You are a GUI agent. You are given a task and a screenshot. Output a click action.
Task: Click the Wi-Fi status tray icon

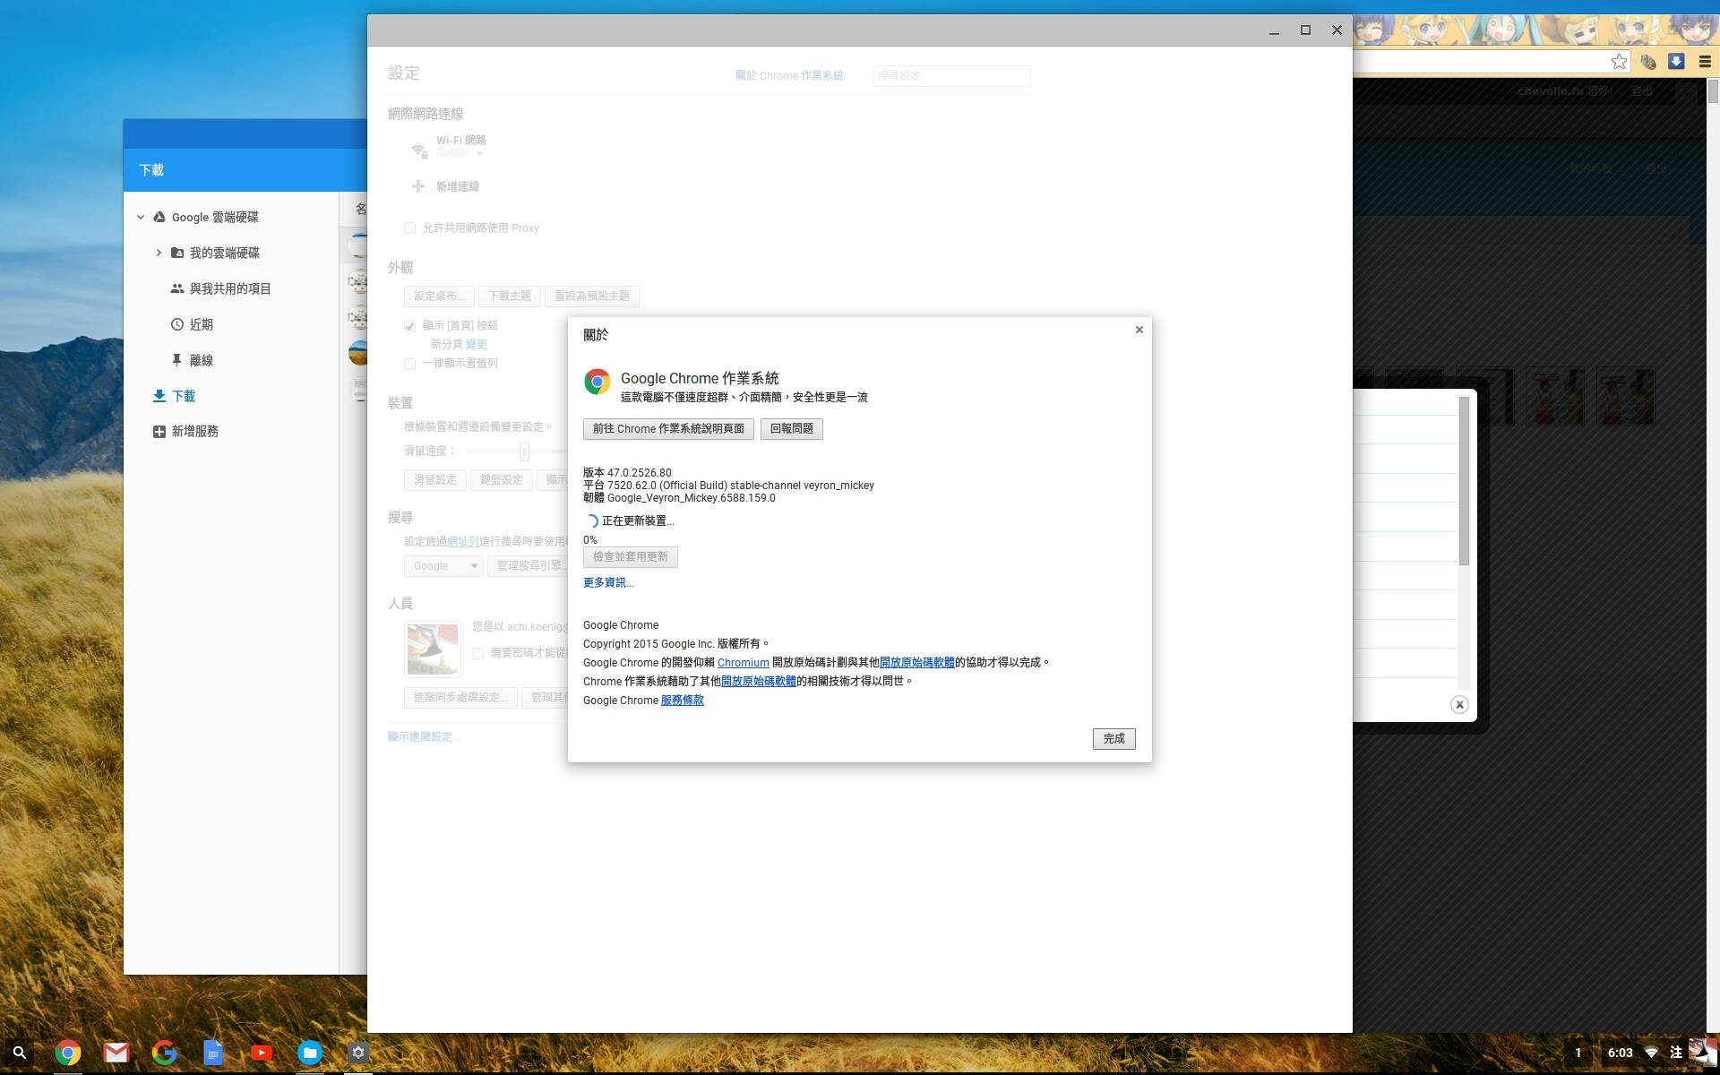pyautogui.click(x=1650, y=1053)
